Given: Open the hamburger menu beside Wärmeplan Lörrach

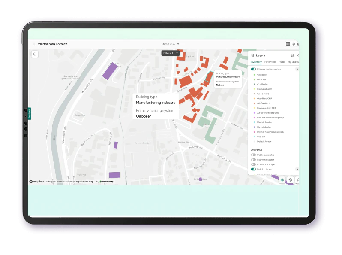Looking at the screenshot, I should click(34, 44).
